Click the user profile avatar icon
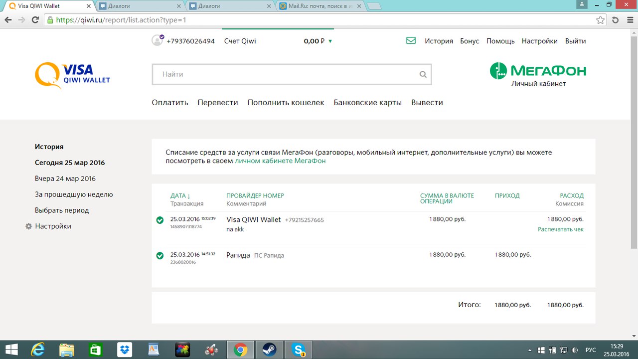Screen dimensions: 638x359 tap(158, 40)
